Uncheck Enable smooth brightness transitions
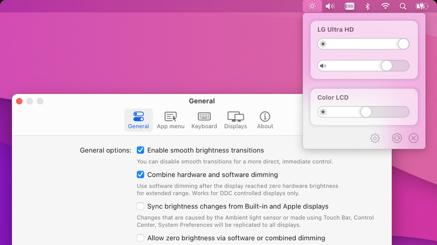This screenshot has width=437, height=245. (x=141, y=150)
